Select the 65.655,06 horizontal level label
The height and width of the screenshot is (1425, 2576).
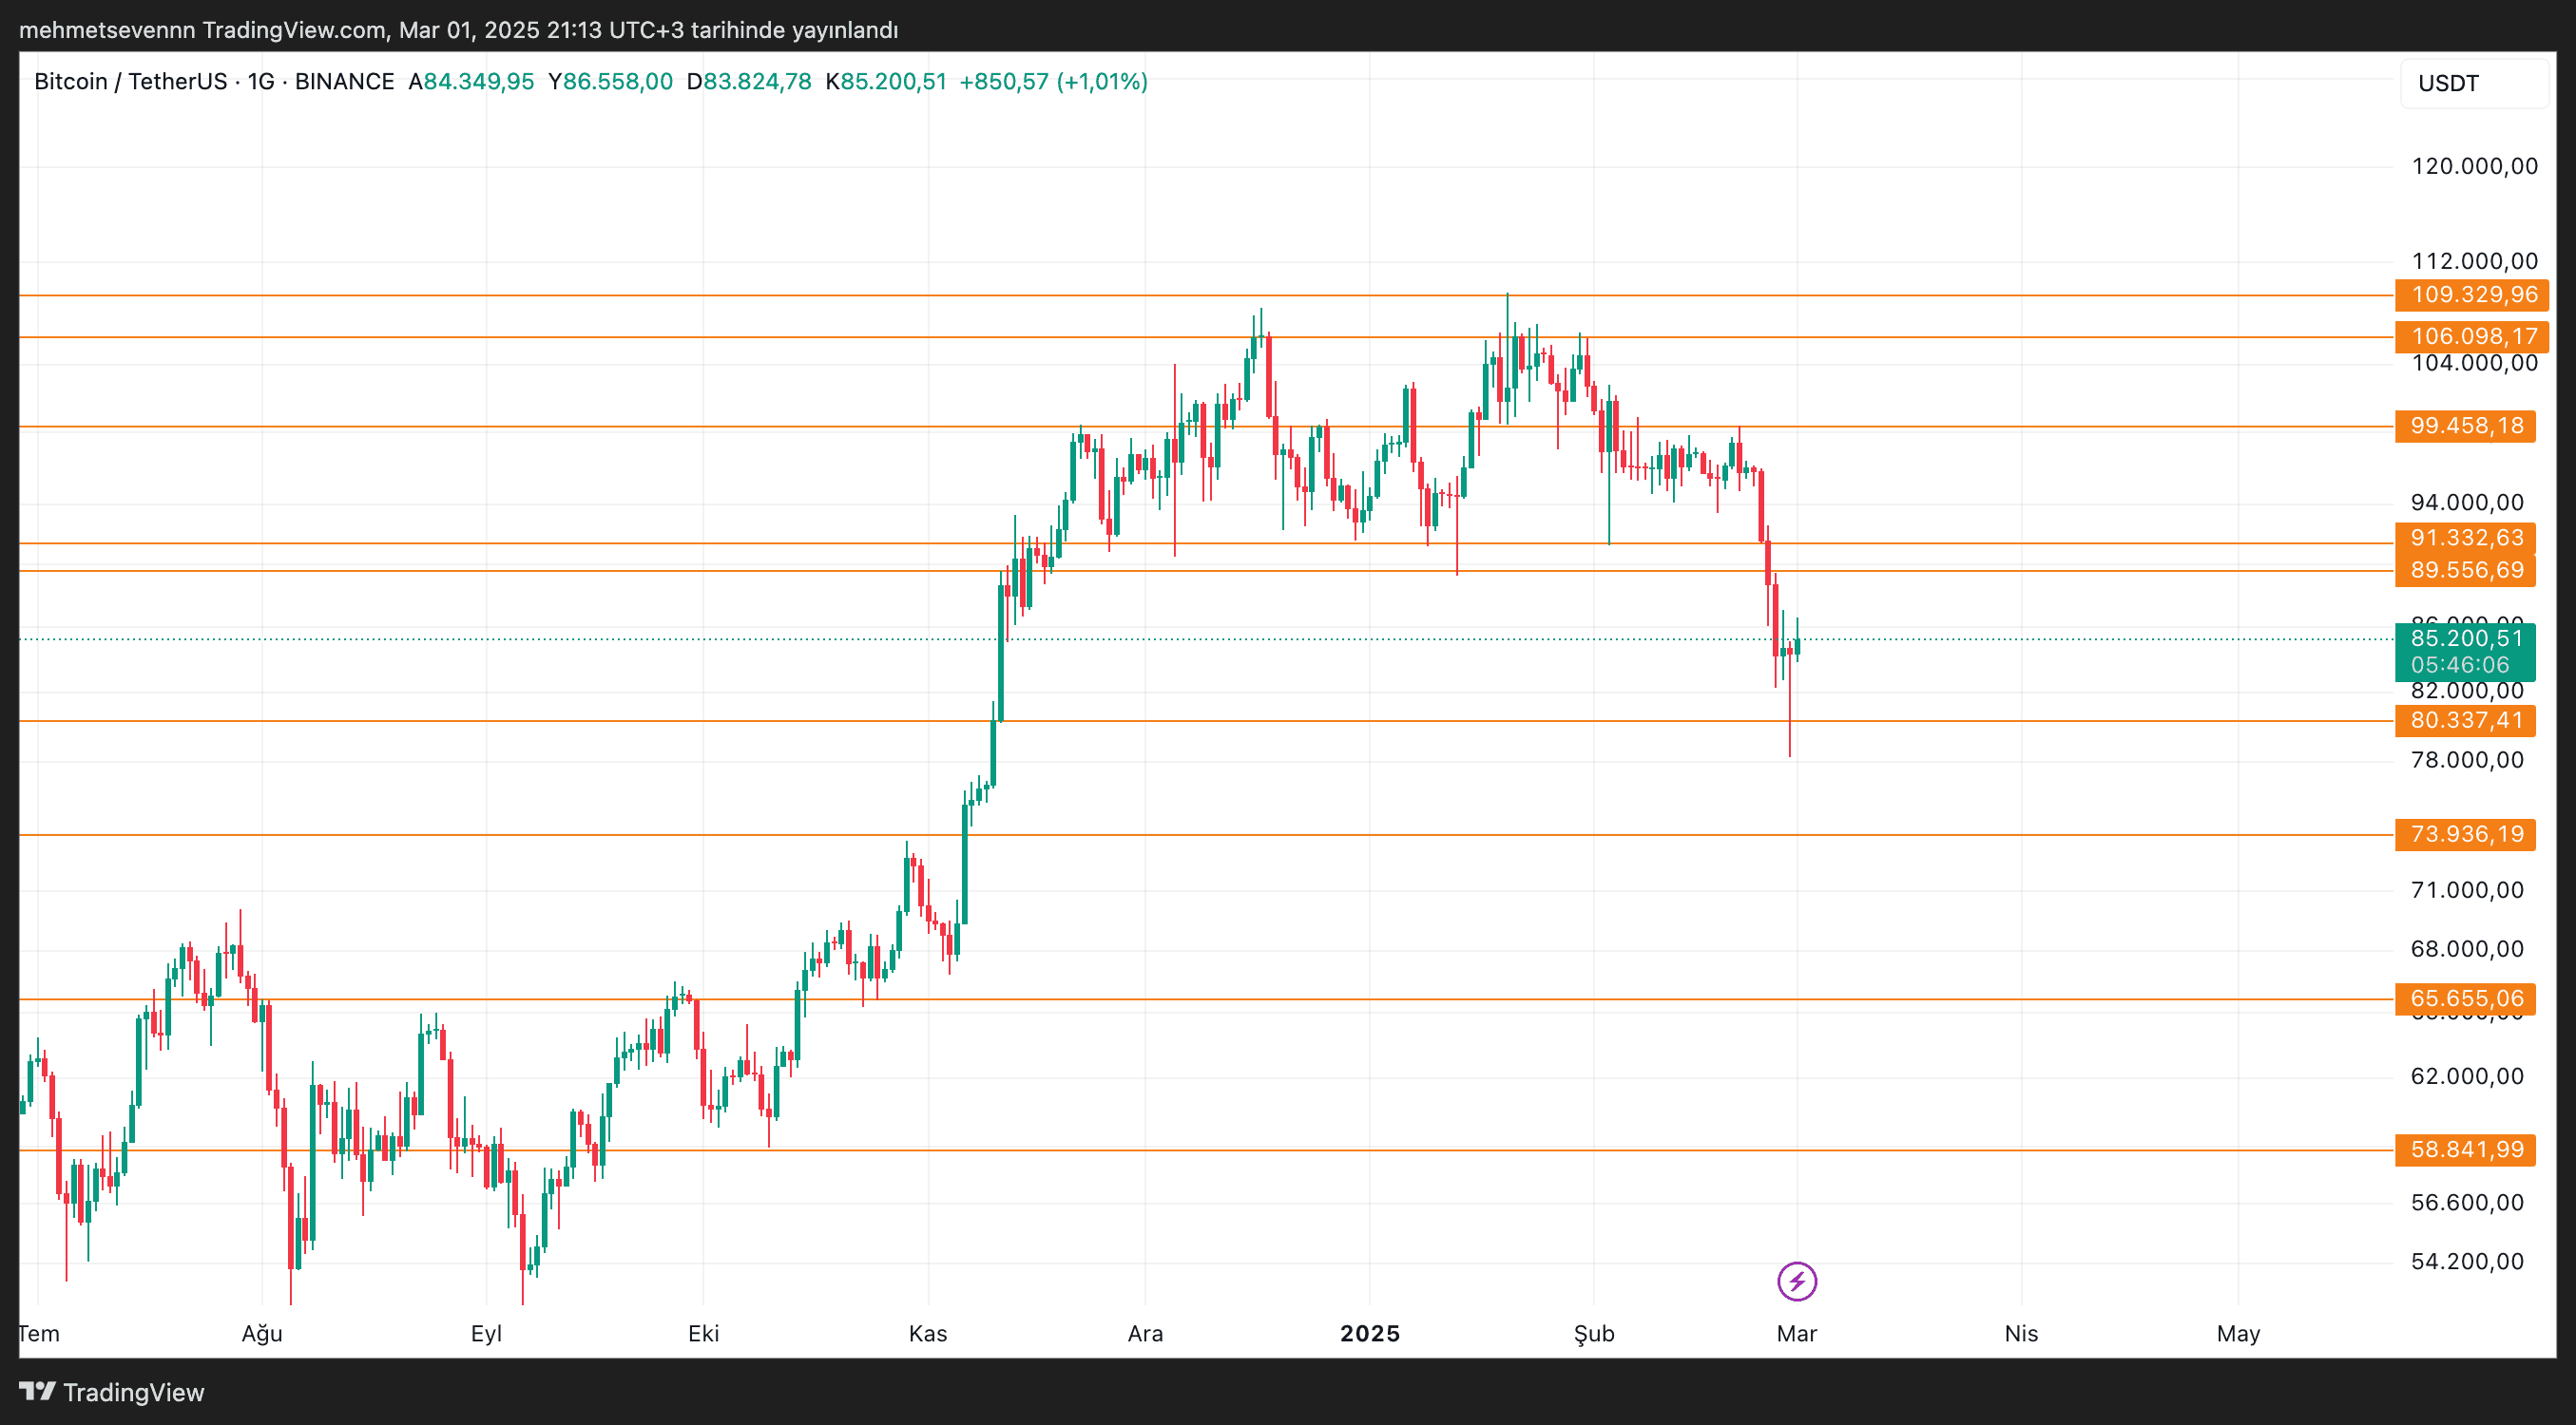pos(2466,998)
